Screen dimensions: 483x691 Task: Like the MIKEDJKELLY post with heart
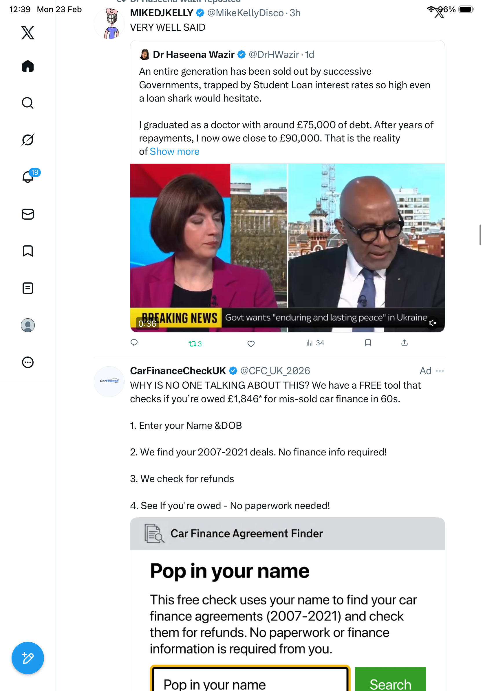251,343
